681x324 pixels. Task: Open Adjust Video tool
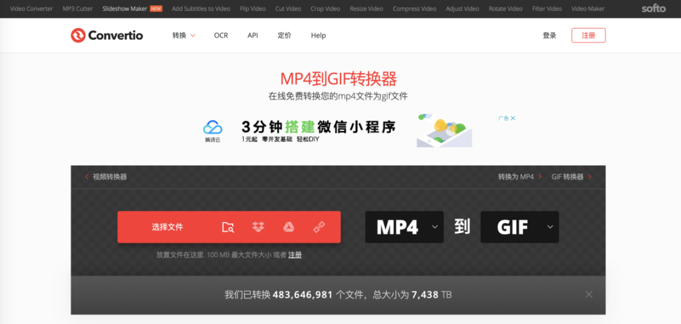click(x=463, y=9)
